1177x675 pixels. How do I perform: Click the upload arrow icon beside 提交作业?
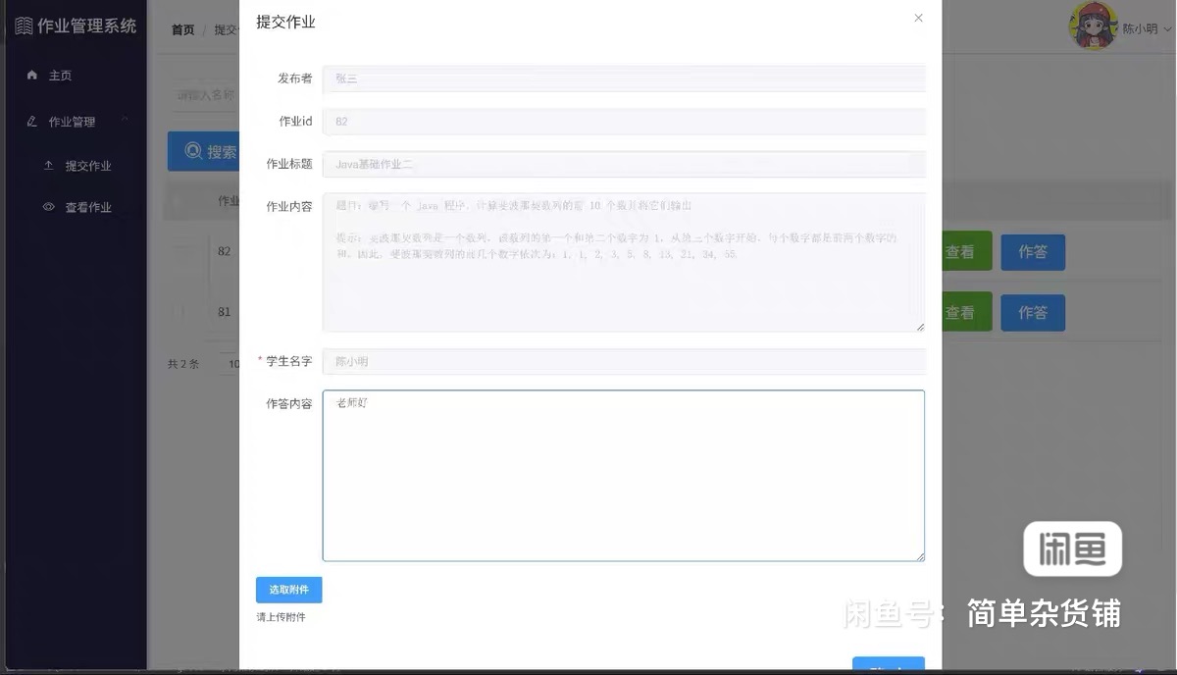click(48, 166)
